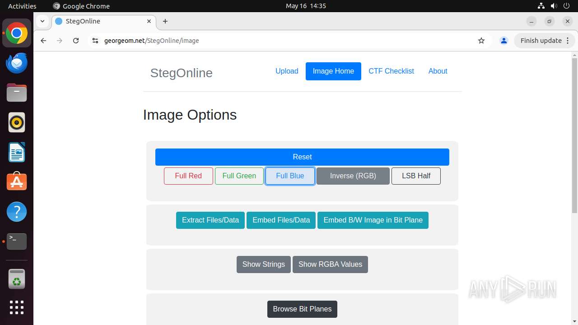View site information icon in address bar
The width and height of the screenshot is (578, 325).
(x=95, y=41)
